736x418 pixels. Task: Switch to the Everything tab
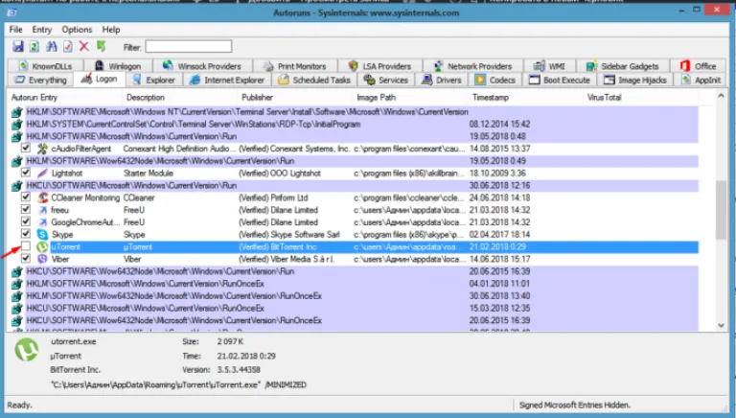tap(40, 81)
